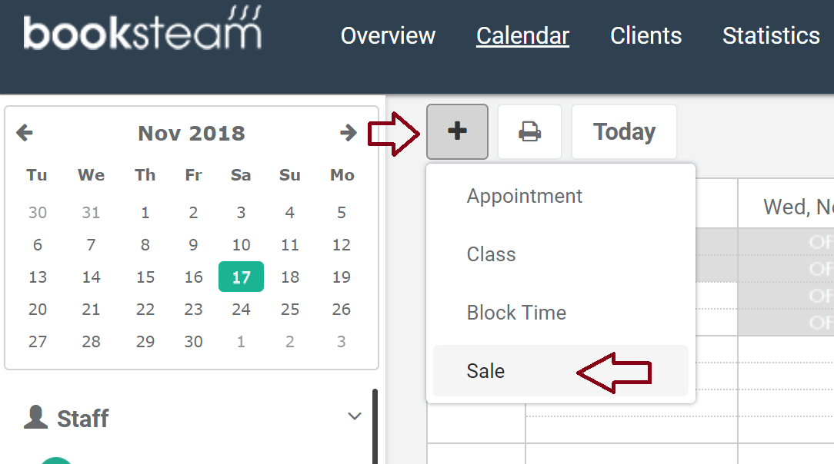Jump to Today in the calendar
Screen dimensions: 834x464
(x=624, y=131)
